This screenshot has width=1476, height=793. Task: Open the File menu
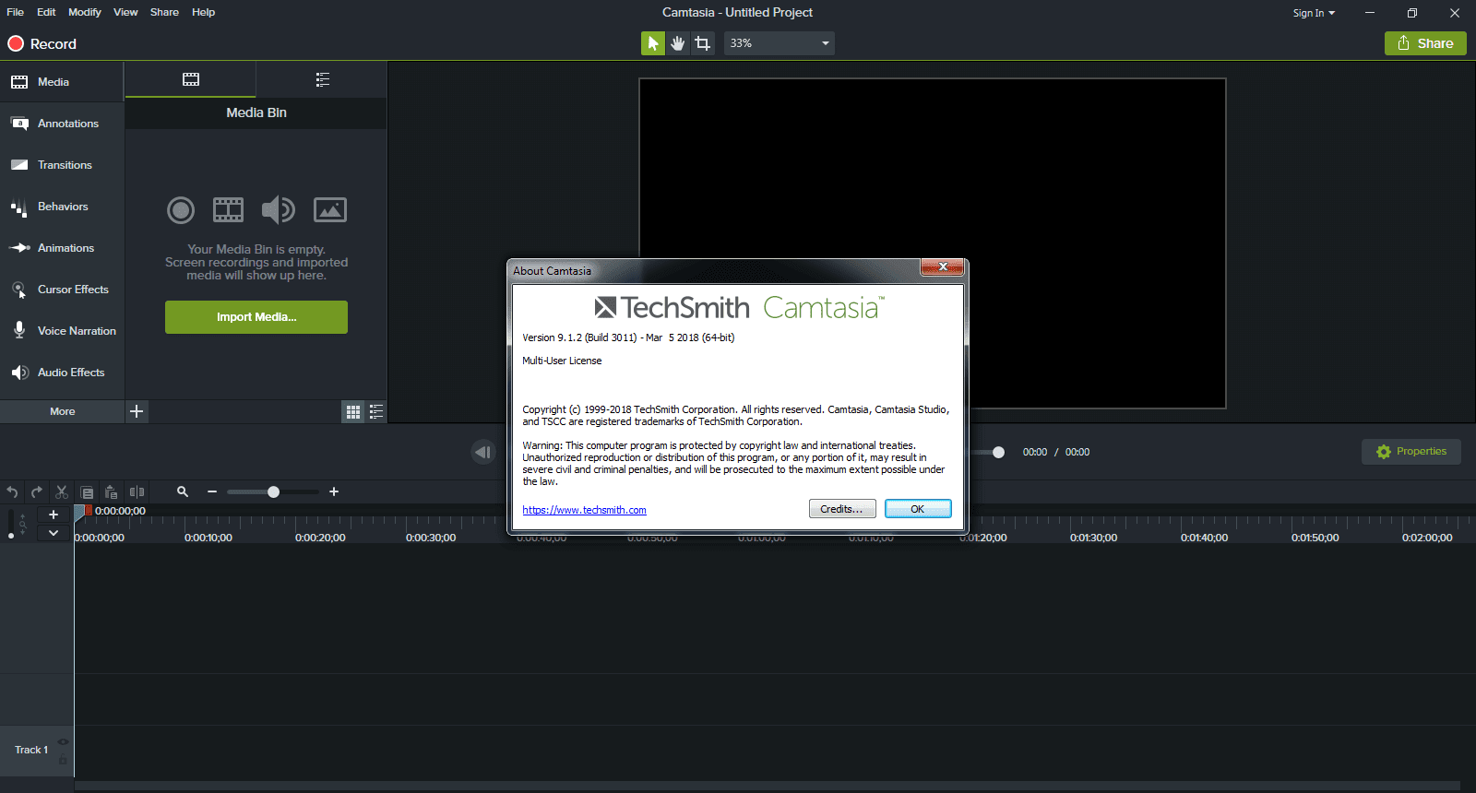(x=16, y=12)
